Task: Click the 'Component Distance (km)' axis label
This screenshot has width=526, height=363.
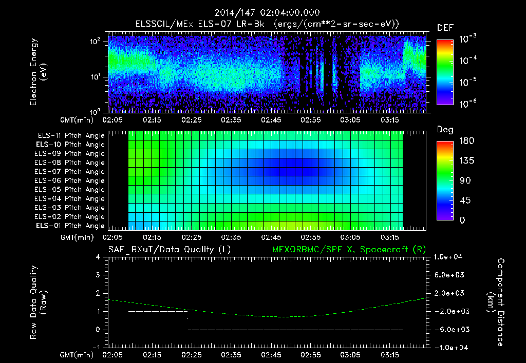Action: [x=496, y=302]
